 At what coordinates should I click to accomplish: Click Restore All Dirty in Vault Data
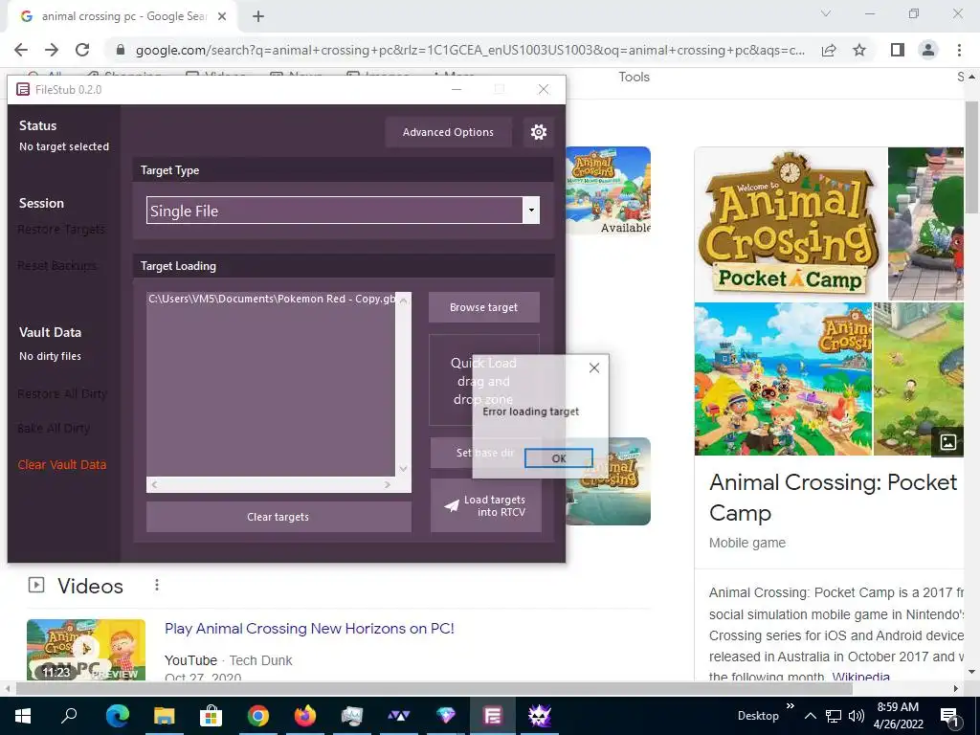coord(62,393)
